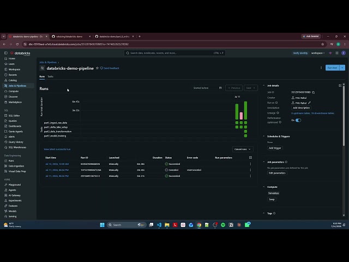Click Add description button

[301, 108]
